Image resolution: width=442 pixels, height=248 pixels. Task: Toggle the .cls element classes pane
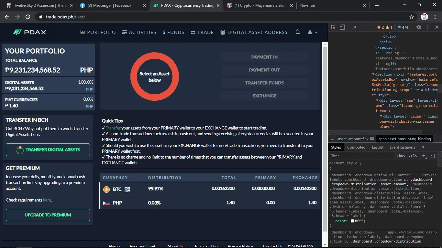(x=413, y=156)
